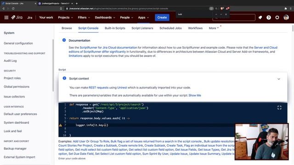The image size is (294, 165).
Task: Switch to the second browser tab
Action: [56, 3]
